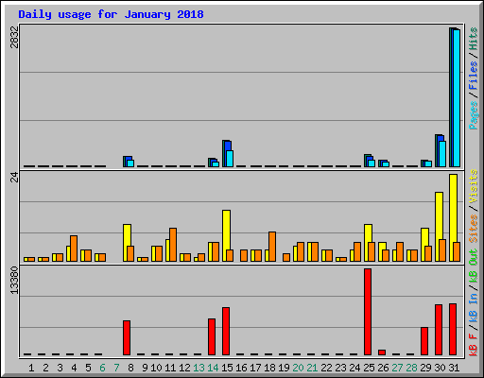Click the yellow visits bar for day 25
This screenshot has width=484, height=378.
[x=368, y=233]
